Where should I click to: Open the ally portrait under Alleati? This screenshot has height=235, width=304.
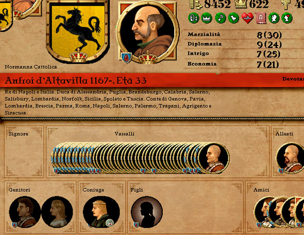291,158
